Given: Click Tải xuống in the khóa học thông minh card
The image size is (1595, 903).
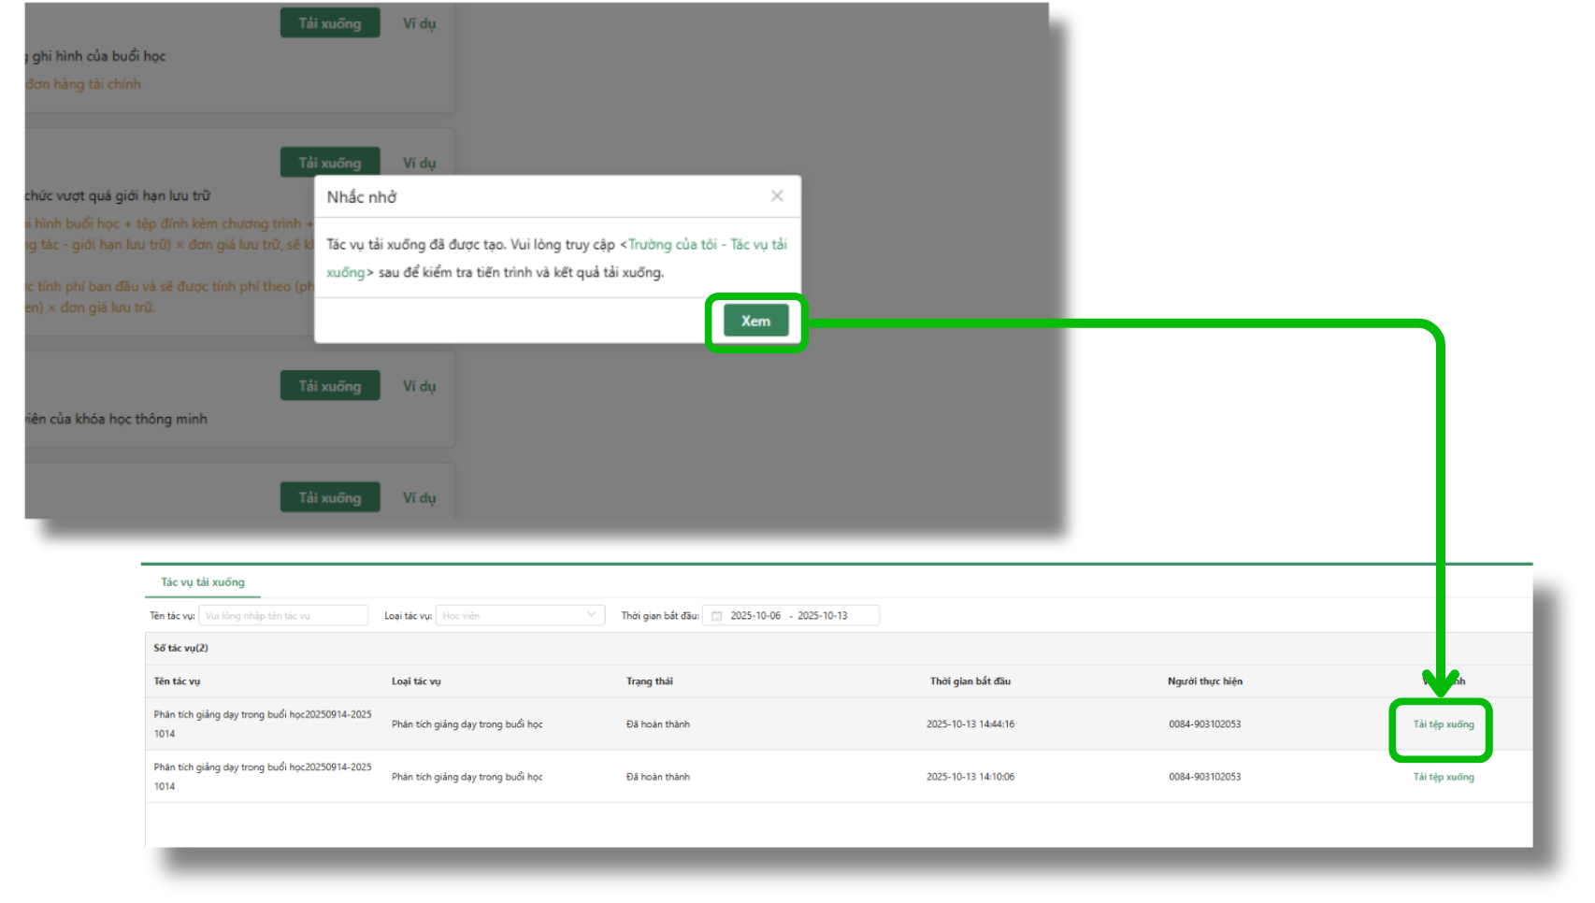Looking at the screenshot, I should click(330, 386).
